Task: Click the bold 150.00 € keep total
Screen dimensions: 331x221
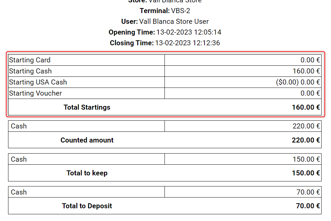Action: pyautogui.click(x=306, y=173)
